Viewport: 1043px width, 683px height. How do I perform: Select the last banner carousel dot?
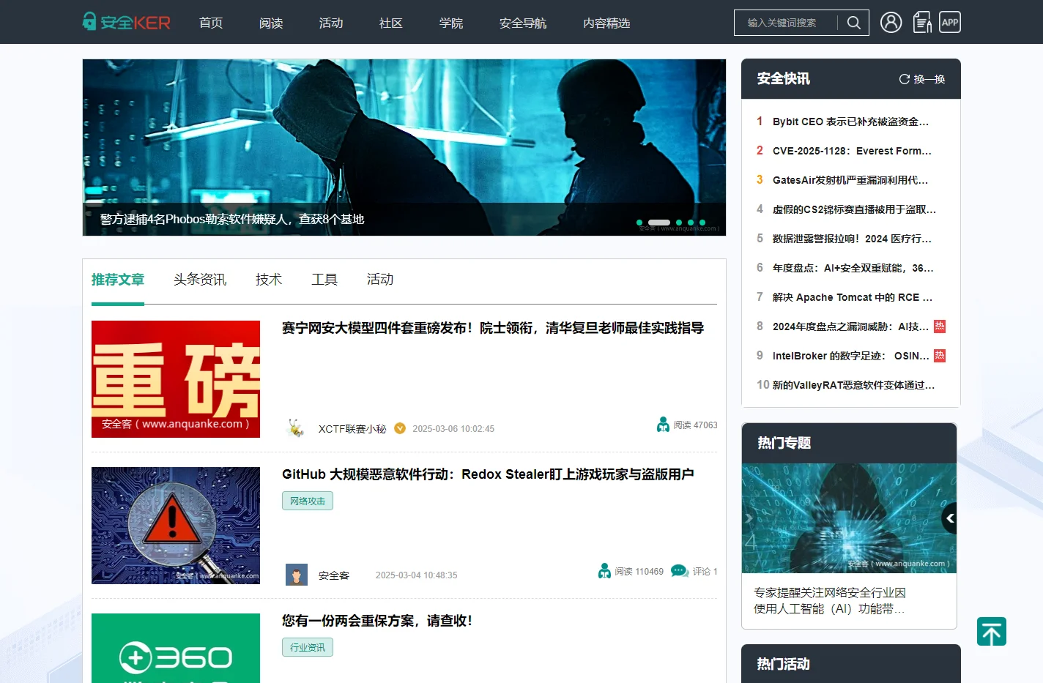click(x=702, y=223)
